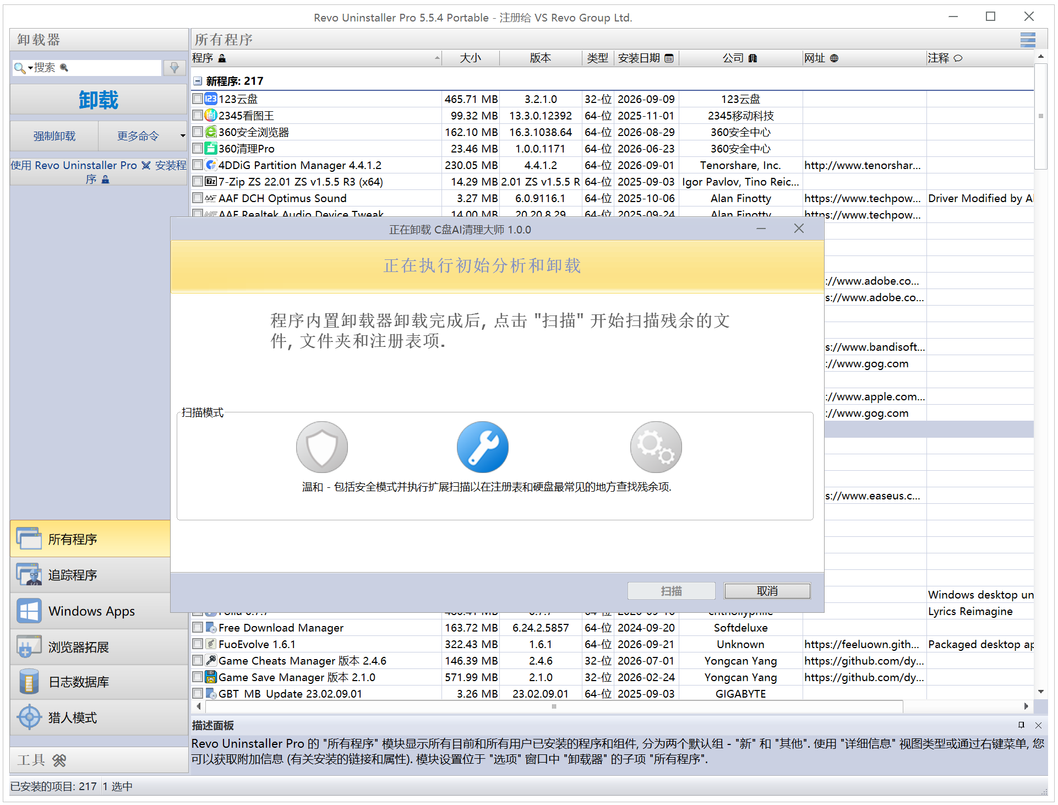Click 使用 Revo Uninstaller Pro 安装程序 link
The height and width of the screenshot is (805, 1058).
point(99,172)
